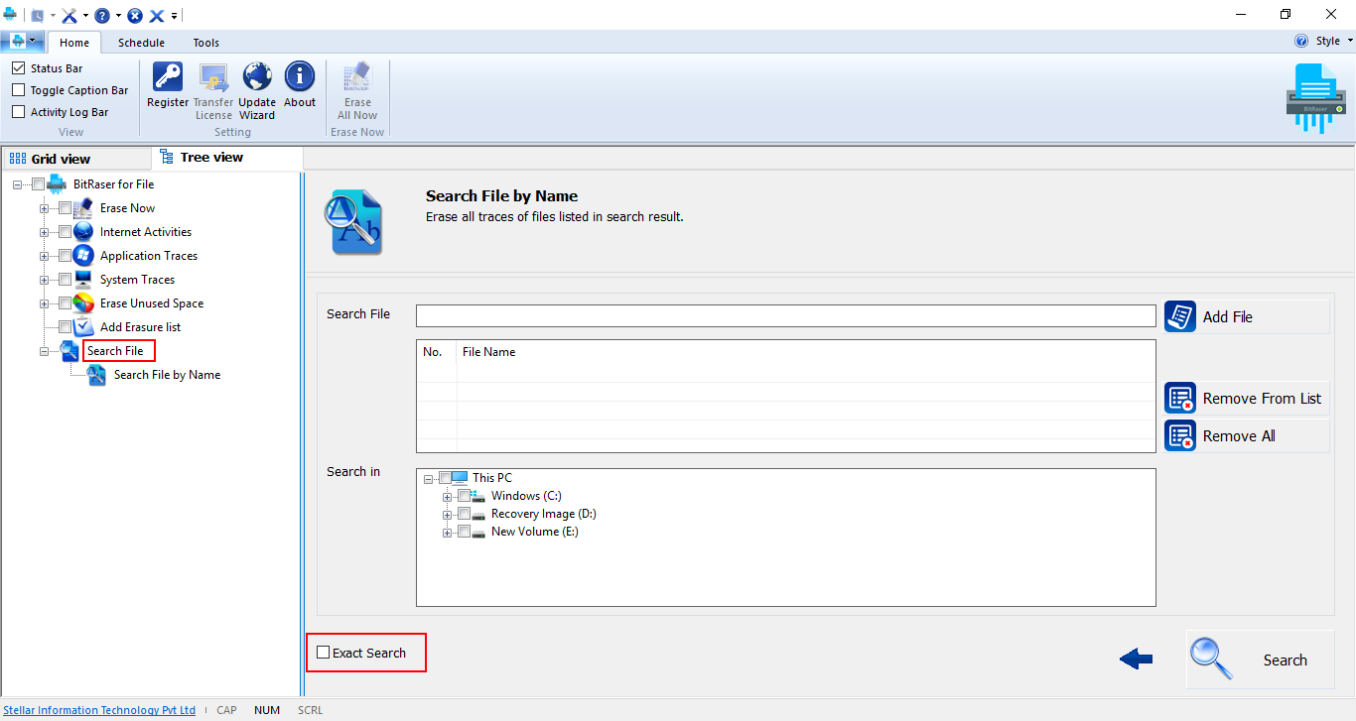Screen dimensions: 1356x721
Task: Click the round blue cross icon in quick access toolbar
Action: (135, 16)
